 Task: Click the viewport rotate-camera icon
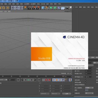point(69,11)
